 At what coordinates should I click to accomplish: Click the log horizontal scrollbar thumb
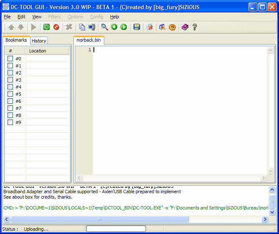(100, 219)
